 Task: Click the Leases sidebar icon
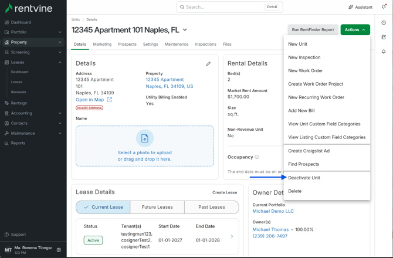(7, 62)
